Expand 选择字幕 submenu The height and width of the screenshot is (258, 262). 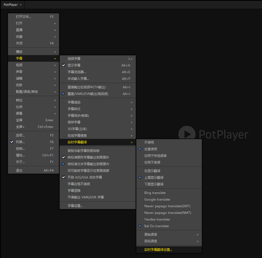97,59
